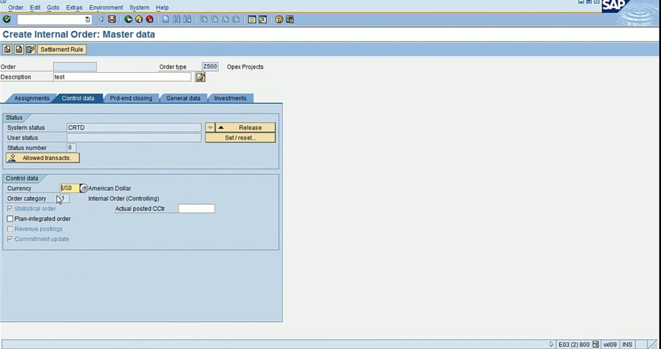Click the First Page icon
This screenshot has height=349, width=661.
click(x=204, y=19)
